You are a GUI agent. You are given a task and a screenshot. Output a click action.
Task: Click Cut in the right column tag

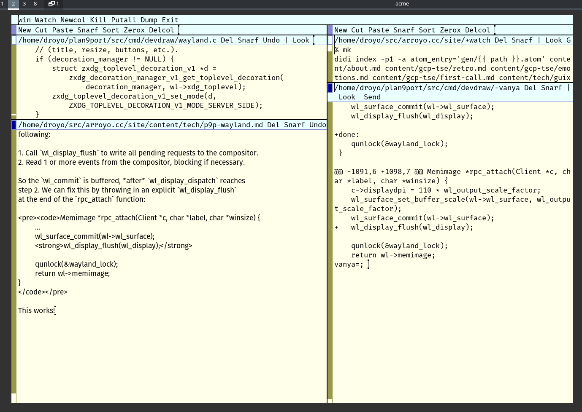click(357, 30)
